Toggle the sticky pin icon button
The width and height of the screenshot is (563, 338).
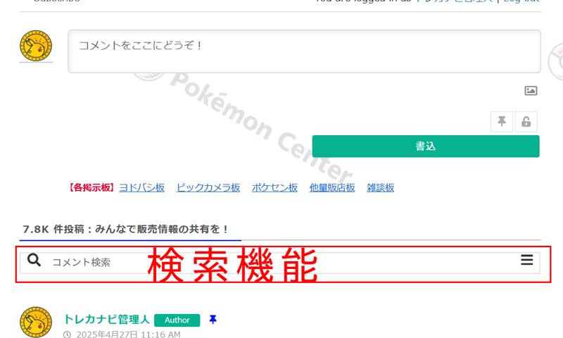(x=502, y=121)
